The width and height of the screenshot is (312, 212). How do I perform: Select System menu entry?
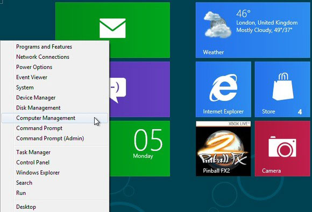(x=55, y=87)
